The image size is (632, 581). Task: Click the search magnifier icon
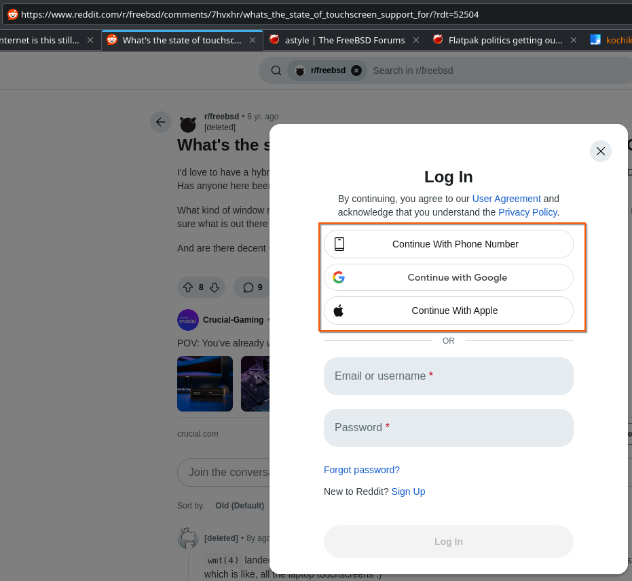[x=276, y=71]
